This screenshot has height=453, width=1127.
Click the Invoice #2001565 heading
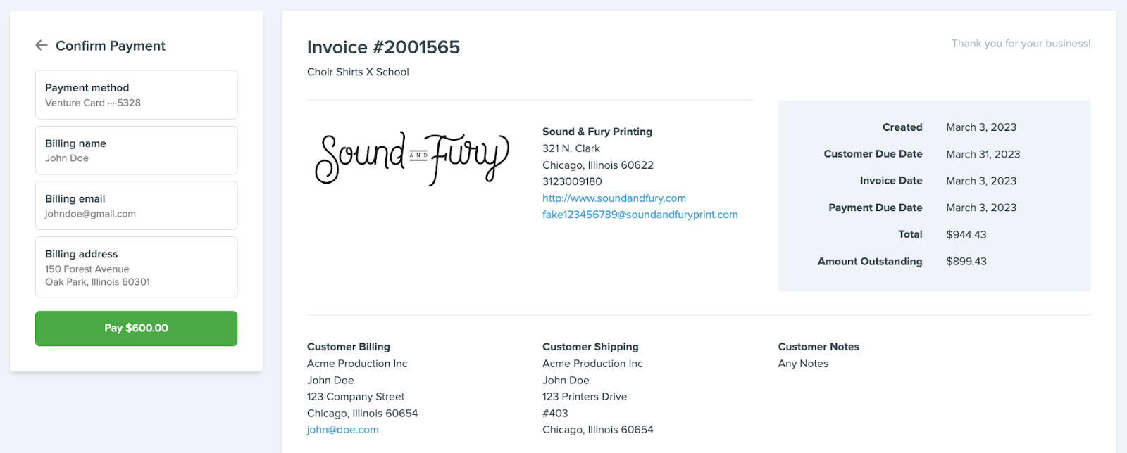point(383,47)
